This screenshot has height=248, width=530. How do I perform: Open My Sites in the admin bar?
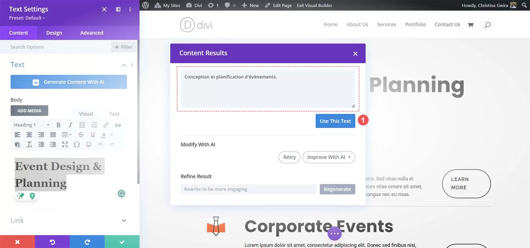[167, 5]
